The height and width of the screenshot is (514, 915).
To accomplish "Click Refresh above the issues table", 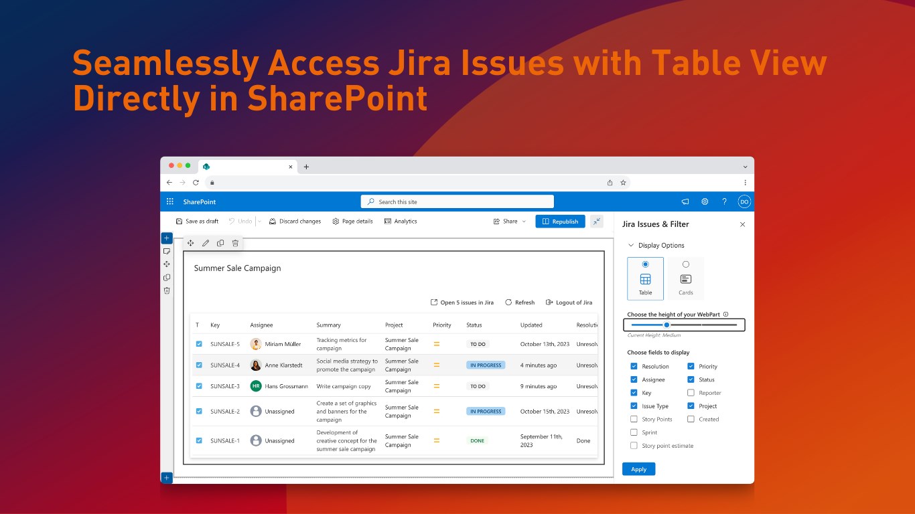I will [x=520, y=303].
